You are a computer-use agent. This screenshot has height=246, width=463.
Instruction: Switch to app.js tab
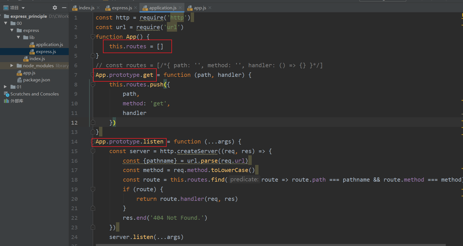click(200, 8)
